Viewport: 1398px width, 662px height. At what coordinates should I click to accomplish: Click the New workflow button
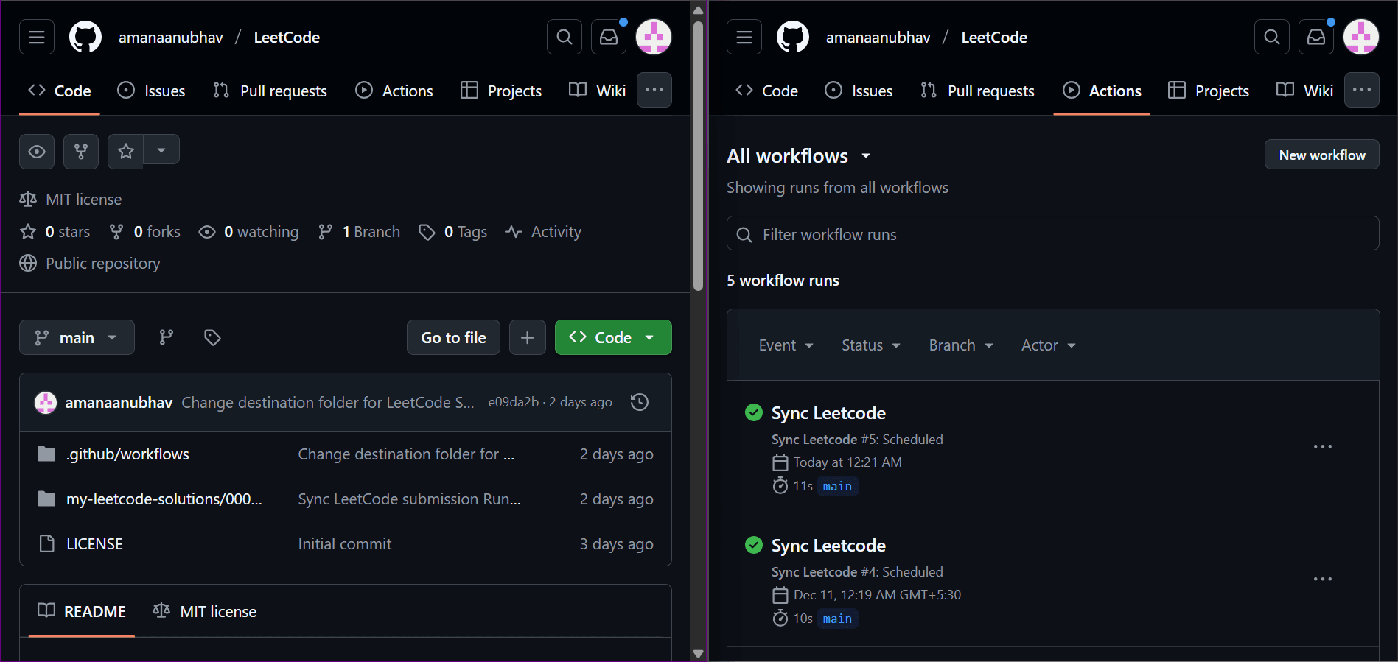[x=1322, y=155]
